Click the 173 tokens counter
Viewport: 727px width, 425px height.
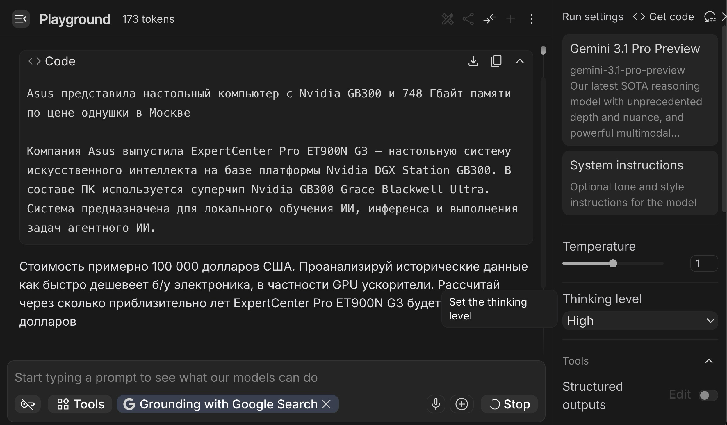[x=148, y=19]
